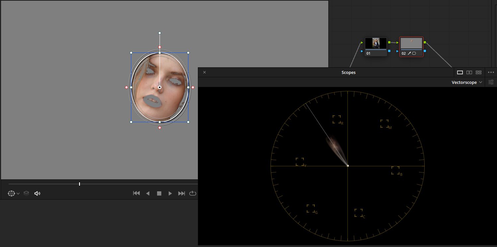
Task: Play the clip in reverse
Action: pyautogui.click(x=148, y=193)
